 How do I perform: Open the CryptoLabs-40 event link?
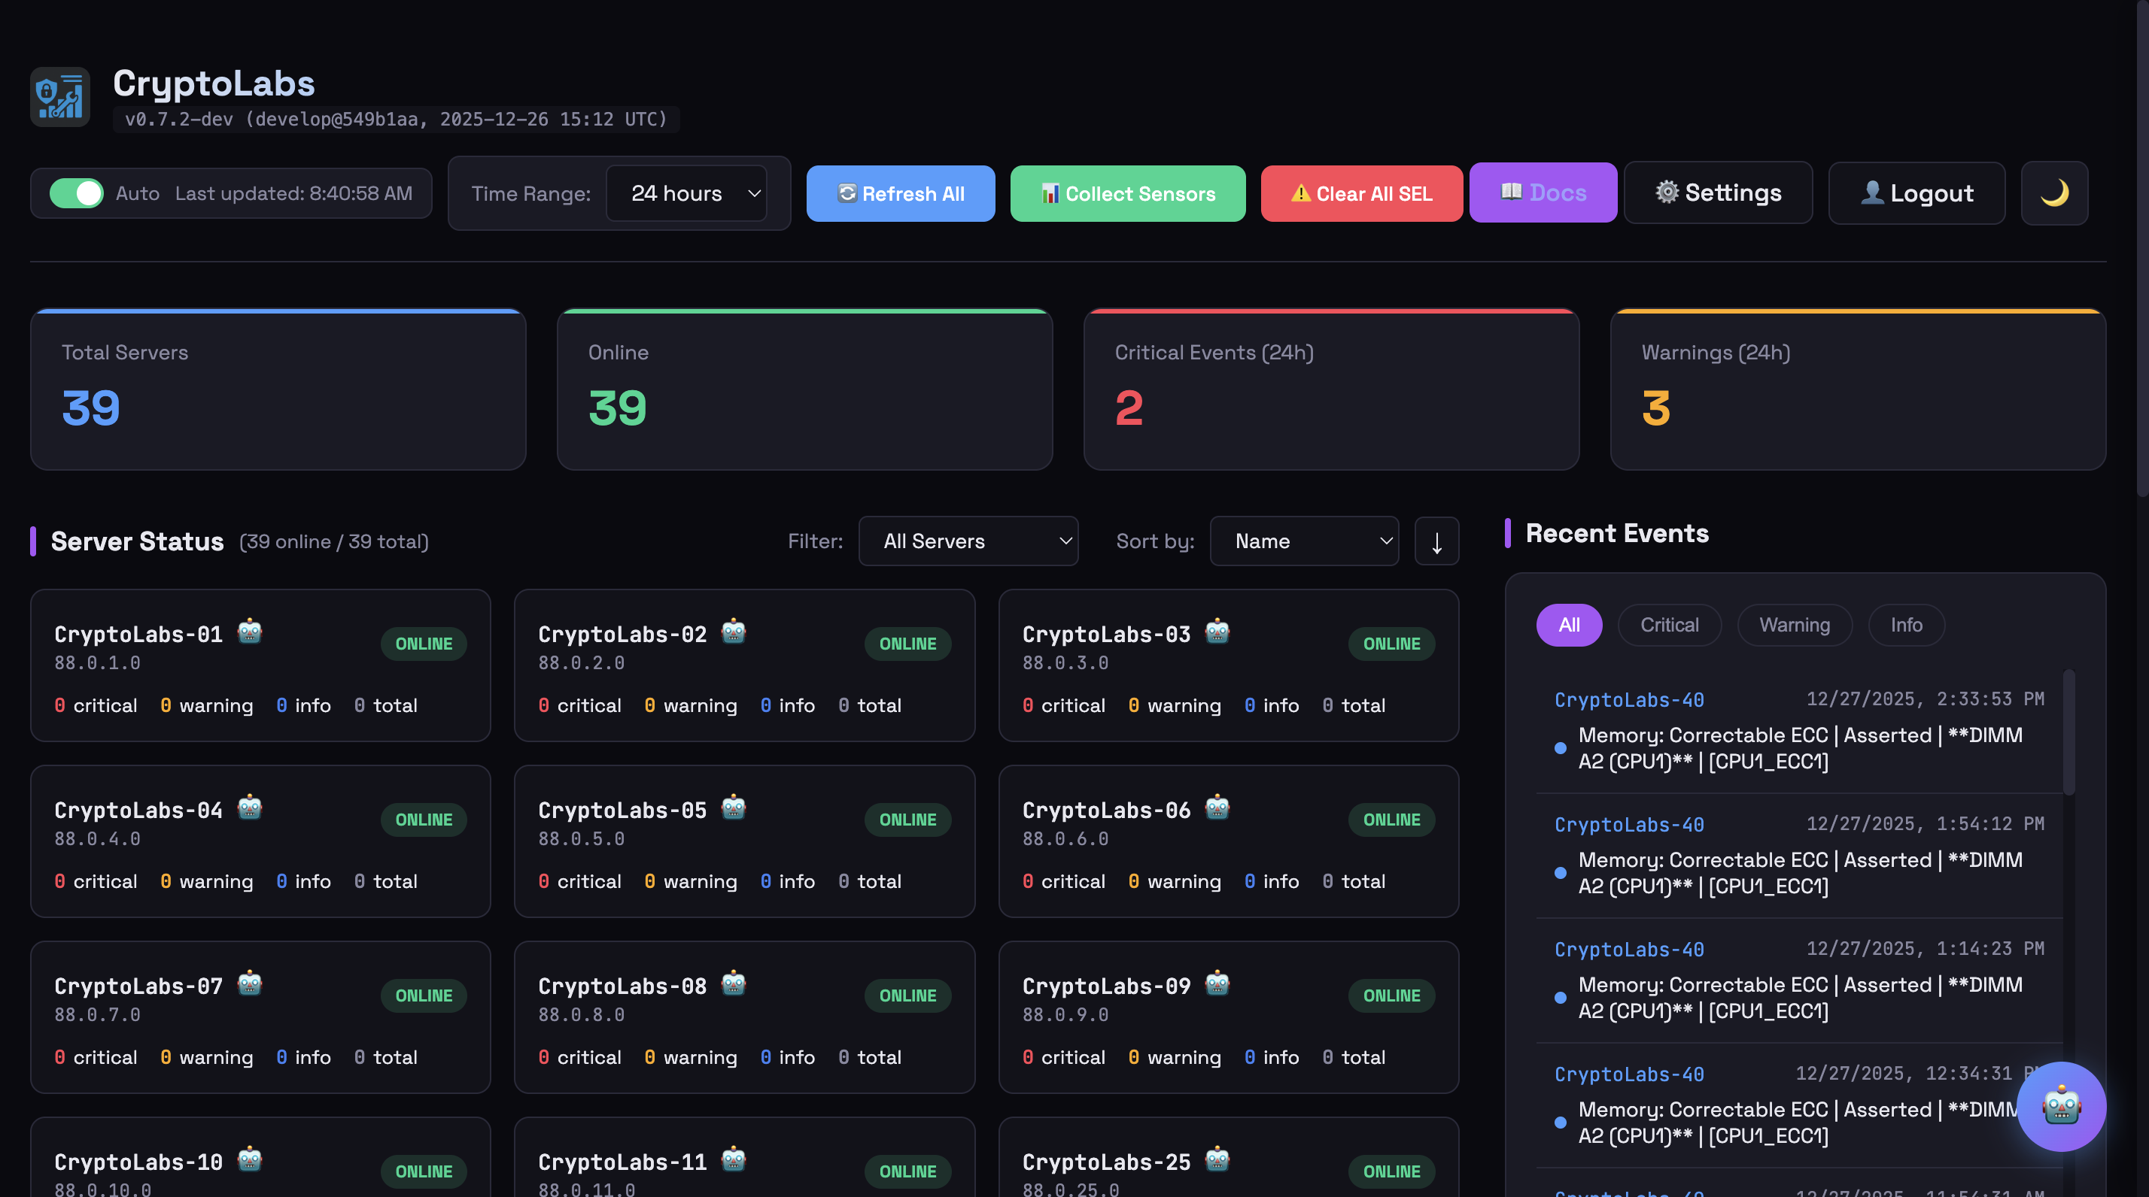pyautogui.click(x=1628, y=700)
